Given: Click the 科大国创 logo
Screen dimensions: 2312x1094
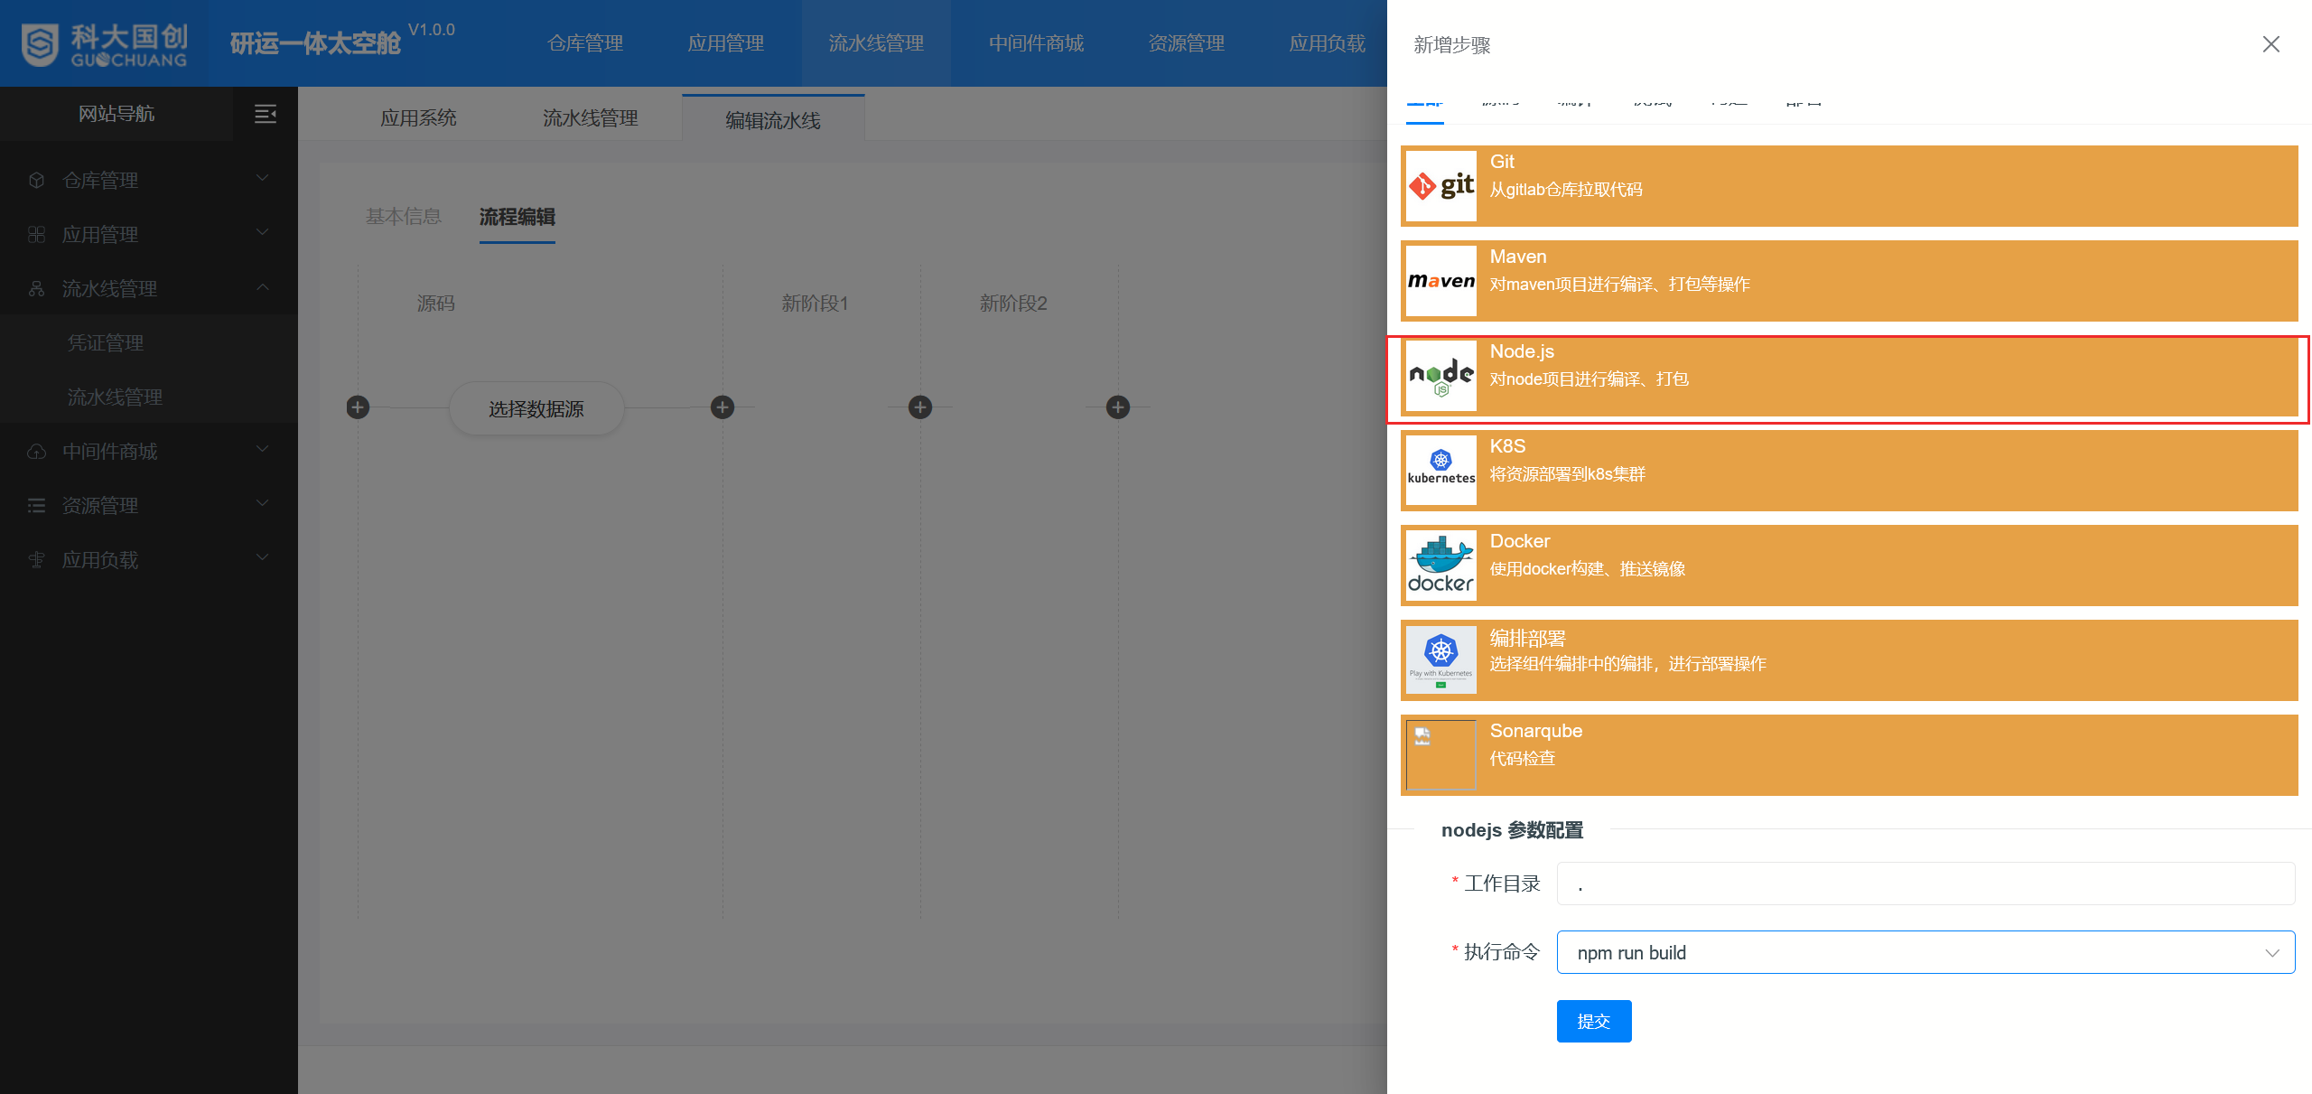Looking at the screenshot, I should (x=104, y=44).
